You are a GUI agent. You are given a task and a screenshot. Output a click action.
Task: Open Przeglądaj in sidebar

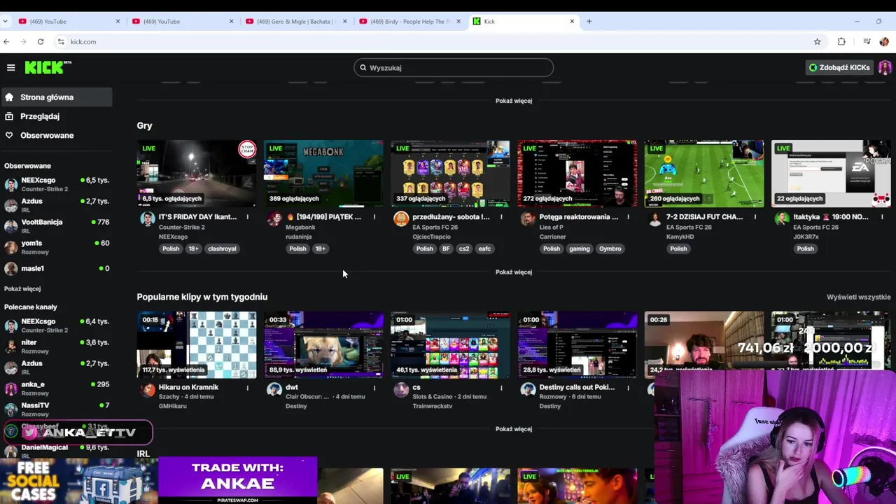(x=56, y=116)
